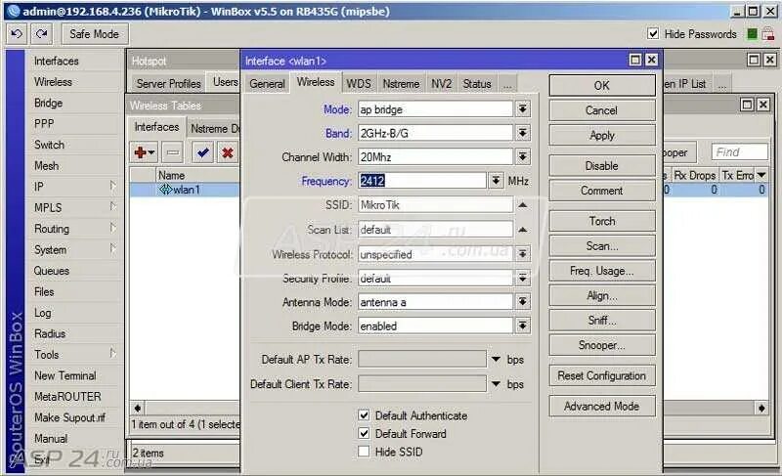Click the Scan... button
This screenshot has height=476, width=782.
tap(602, 245)
